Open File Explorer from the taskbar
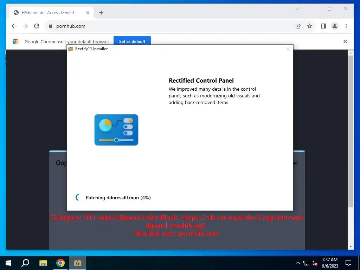 click(43, 263)
